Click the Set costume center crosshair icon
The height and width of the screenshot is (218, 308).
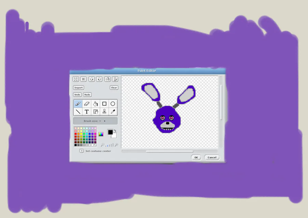(82, 151)
